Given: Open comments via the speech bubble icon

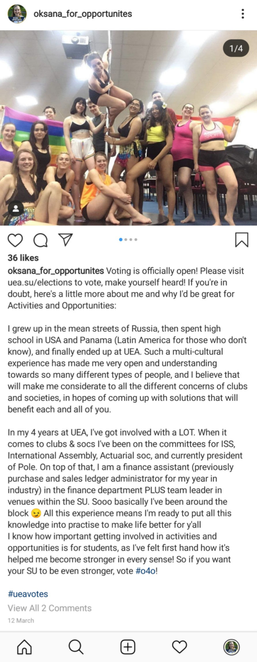Looking at the screenshot, I should coord(41,240).
